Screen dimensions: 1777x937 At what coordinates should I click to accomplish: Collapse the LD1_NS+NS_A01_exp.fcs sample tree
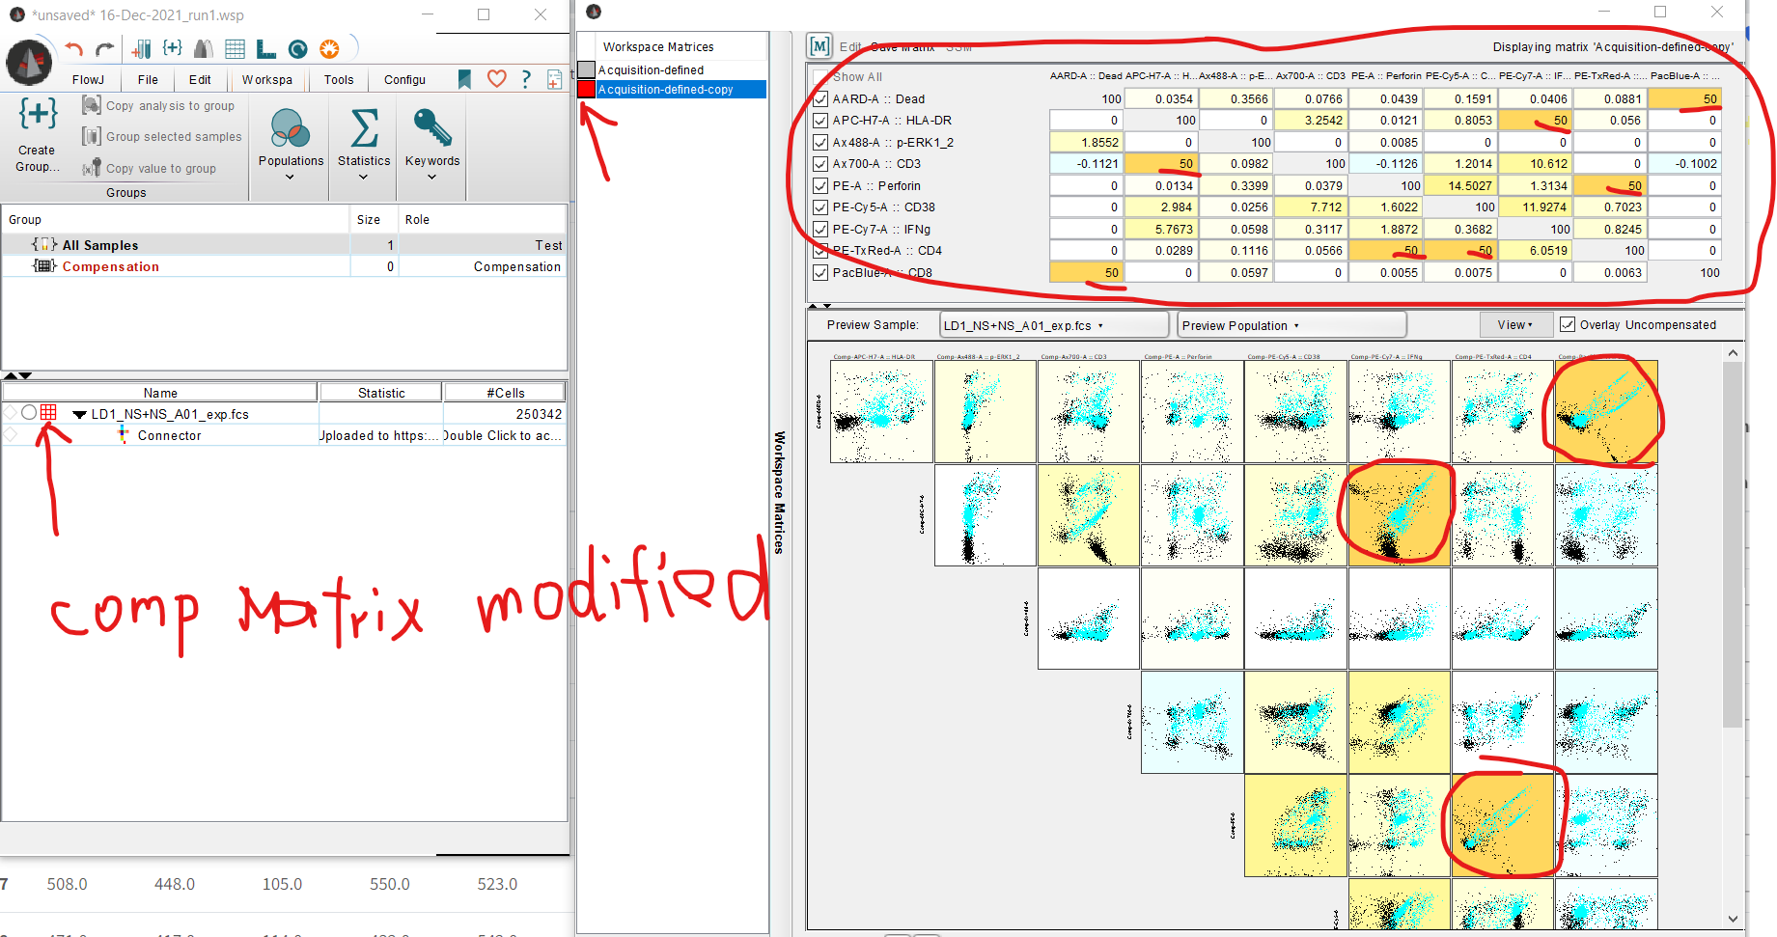[80, 413]
